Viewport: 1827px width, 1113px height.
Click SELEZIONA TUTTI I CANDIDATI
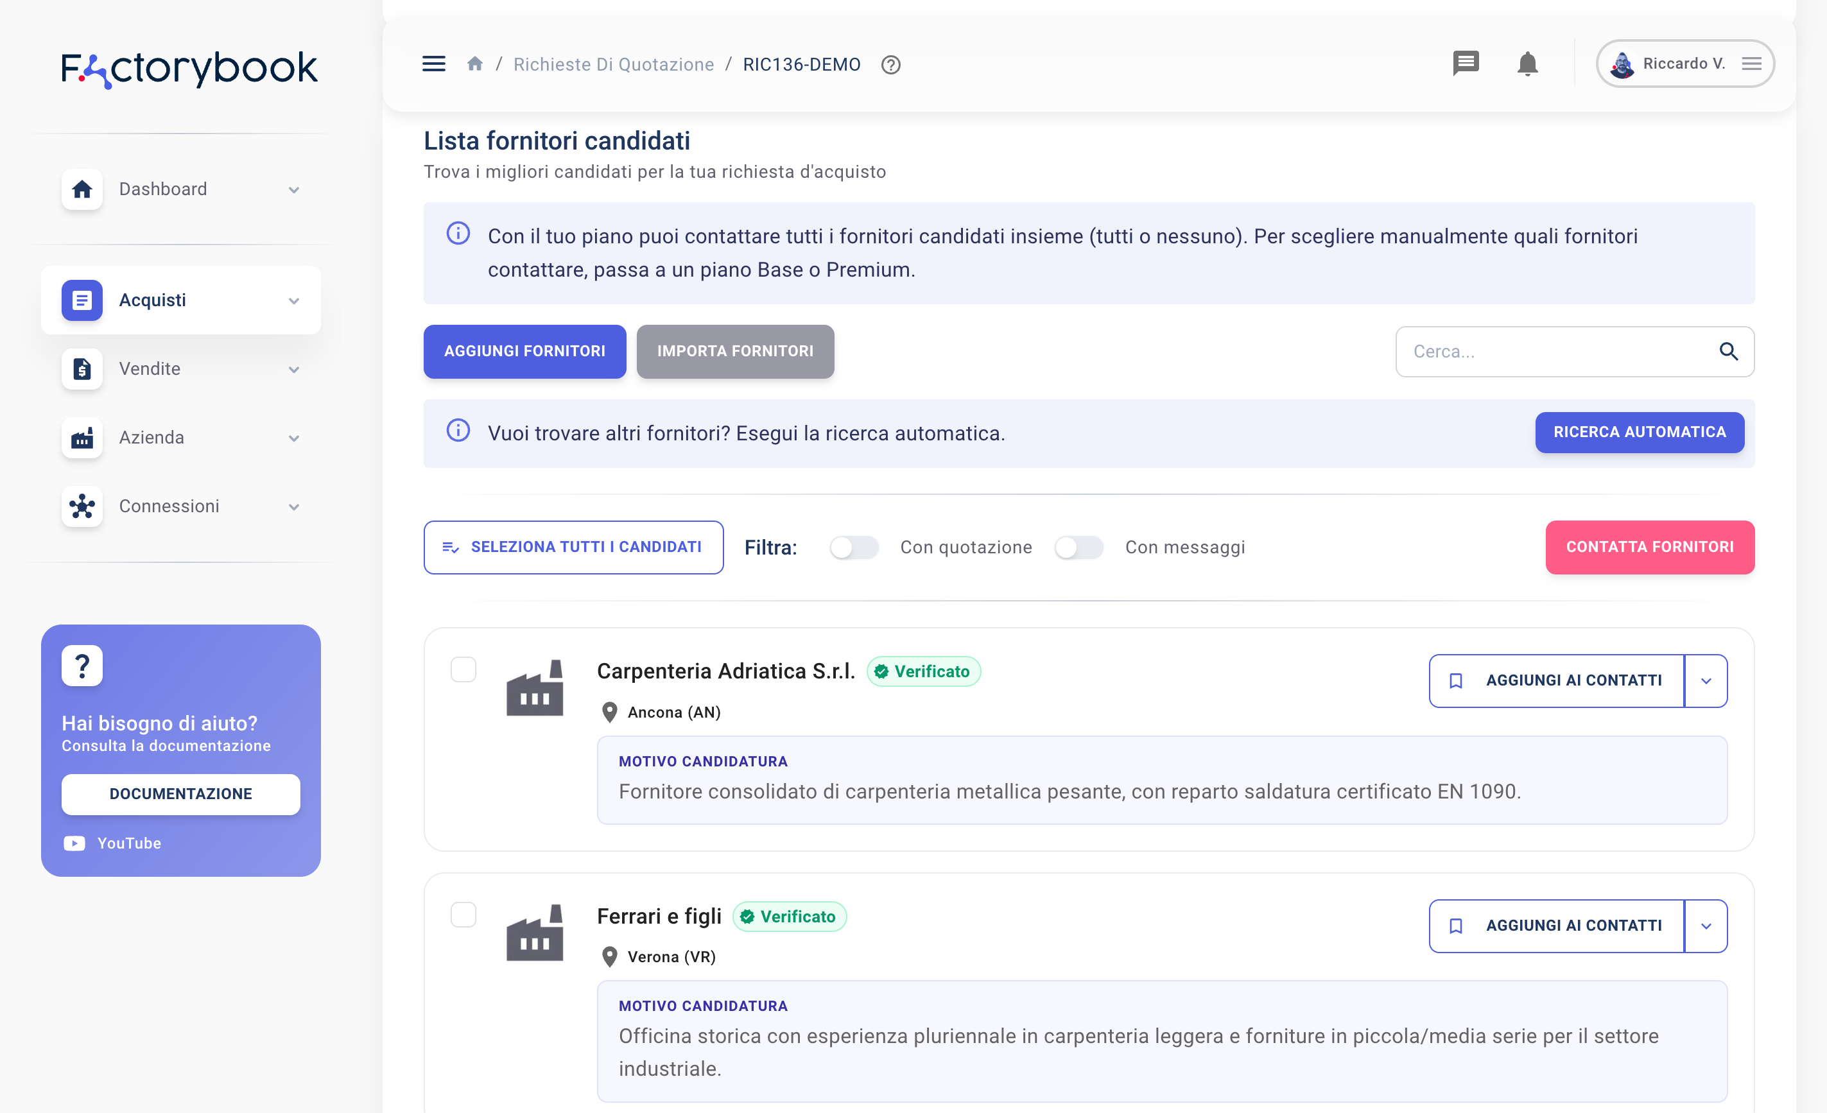click(573, 548)
